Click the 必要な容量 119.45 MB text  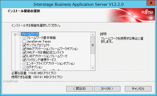click(x=34, y=73)
